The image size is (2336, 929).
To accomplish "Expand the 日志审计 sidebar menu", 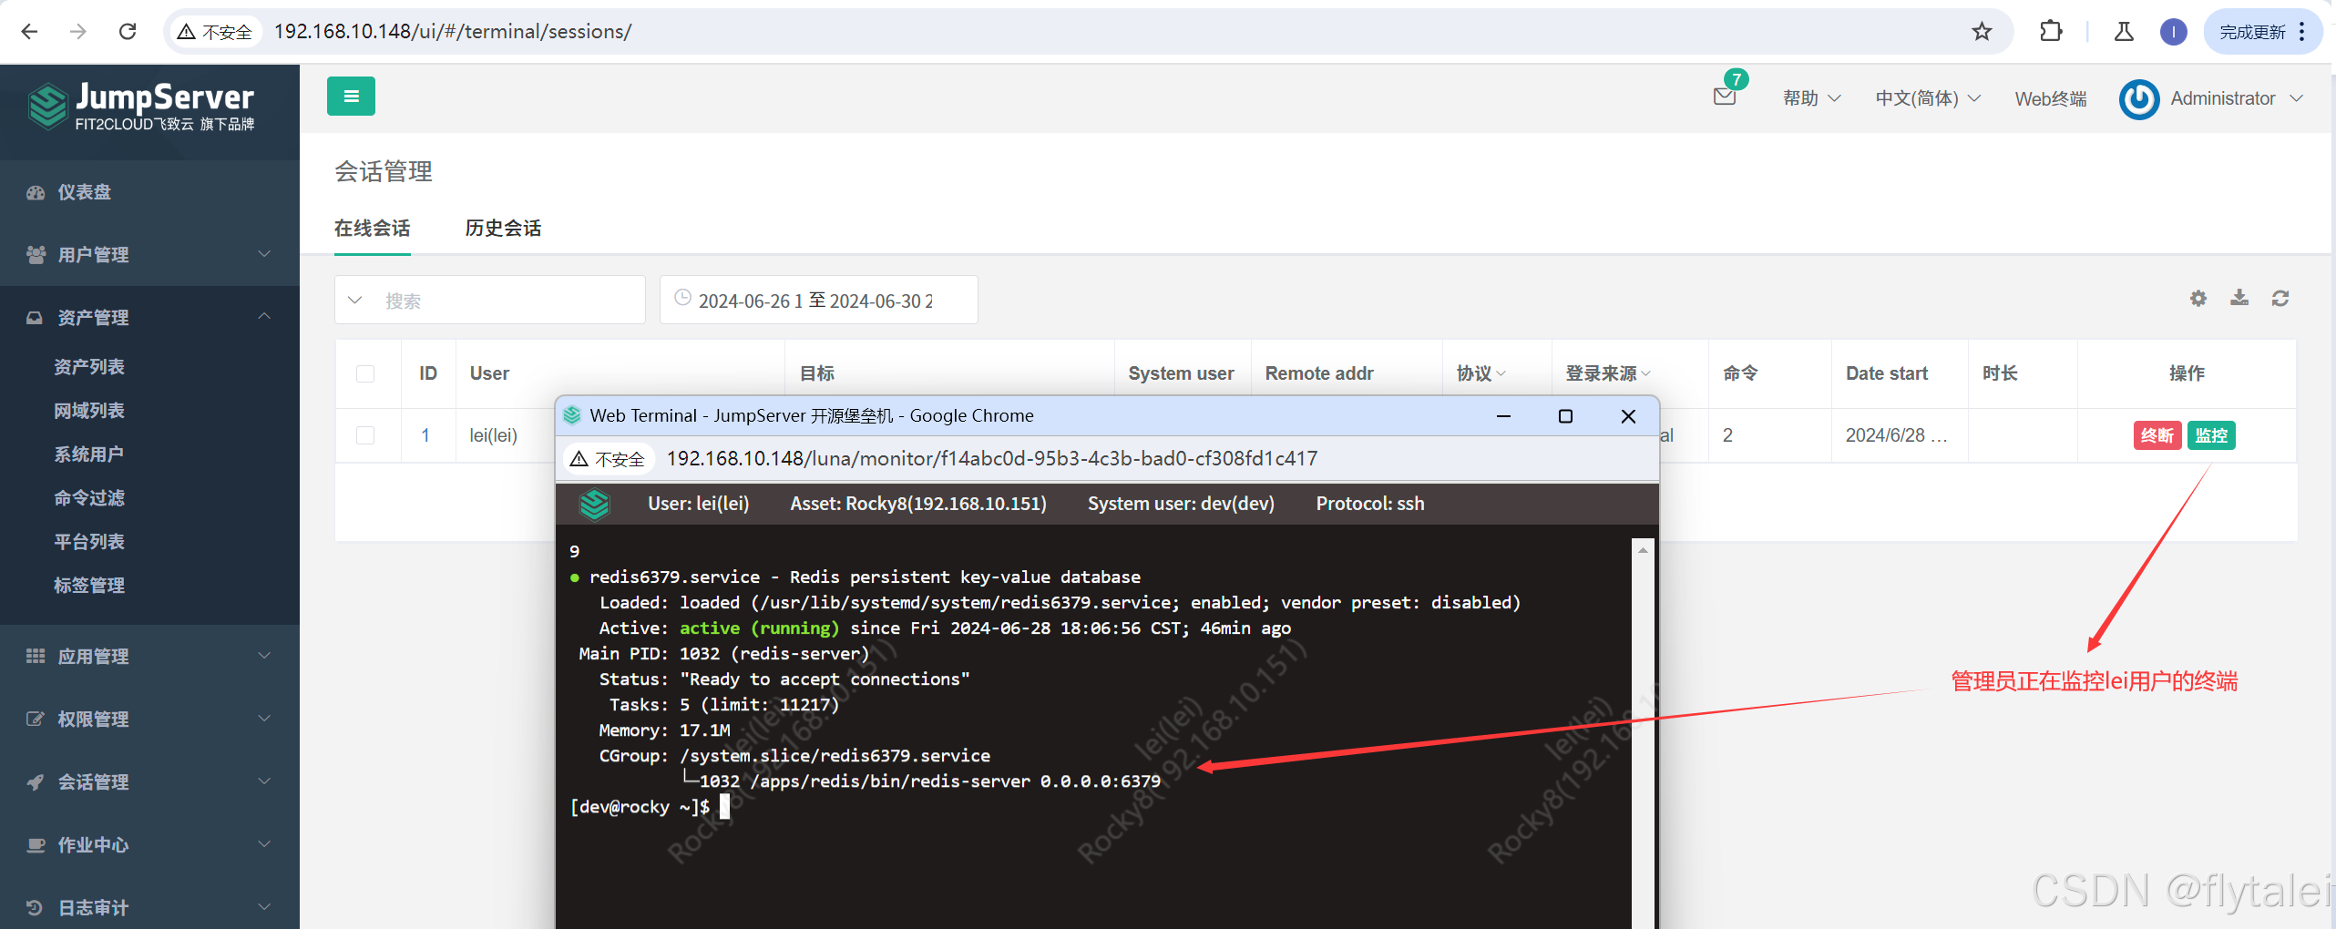I will [x=149, y=907].
